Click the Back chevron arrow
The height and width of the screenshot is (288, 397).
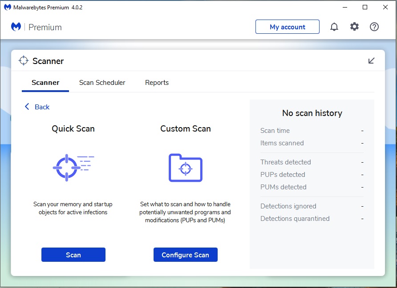27,107
